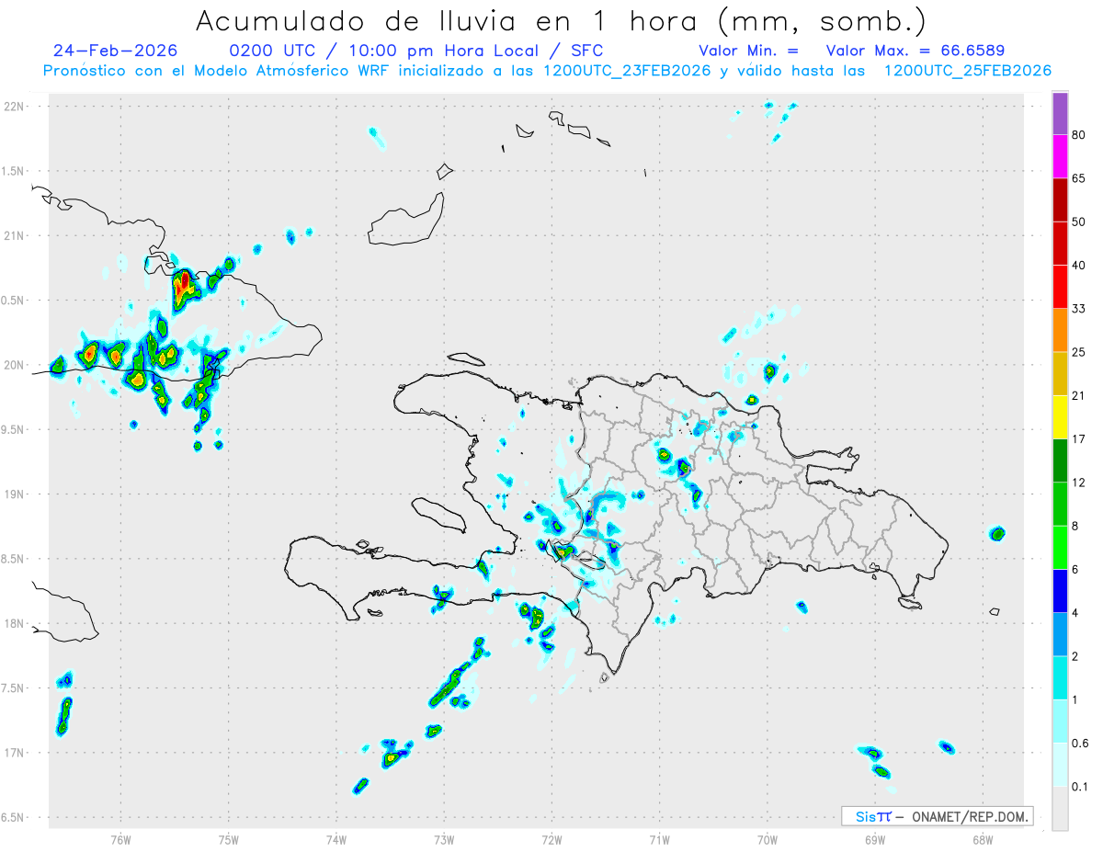Click the "1200UTC_25FEB2026" valid-until time
The width and height of the screenshot is (1103, 852).
coord(968,71)
